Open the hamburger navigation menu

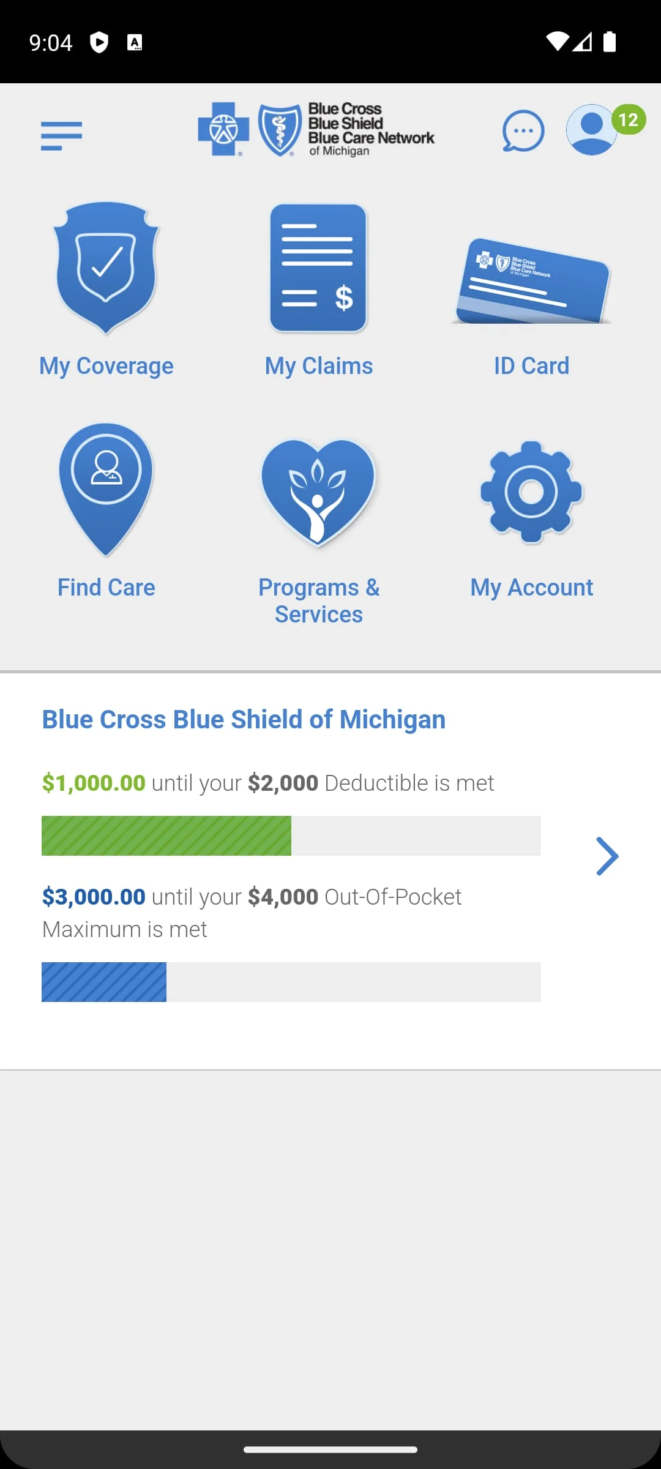pos(61,135)
